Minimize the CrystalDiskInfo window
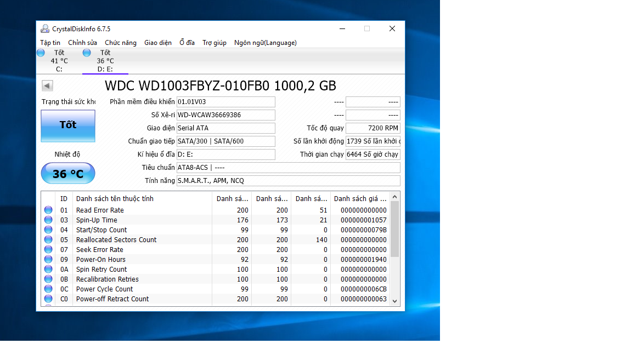Screen dimensions: 632x355 (x=342, y=28)
